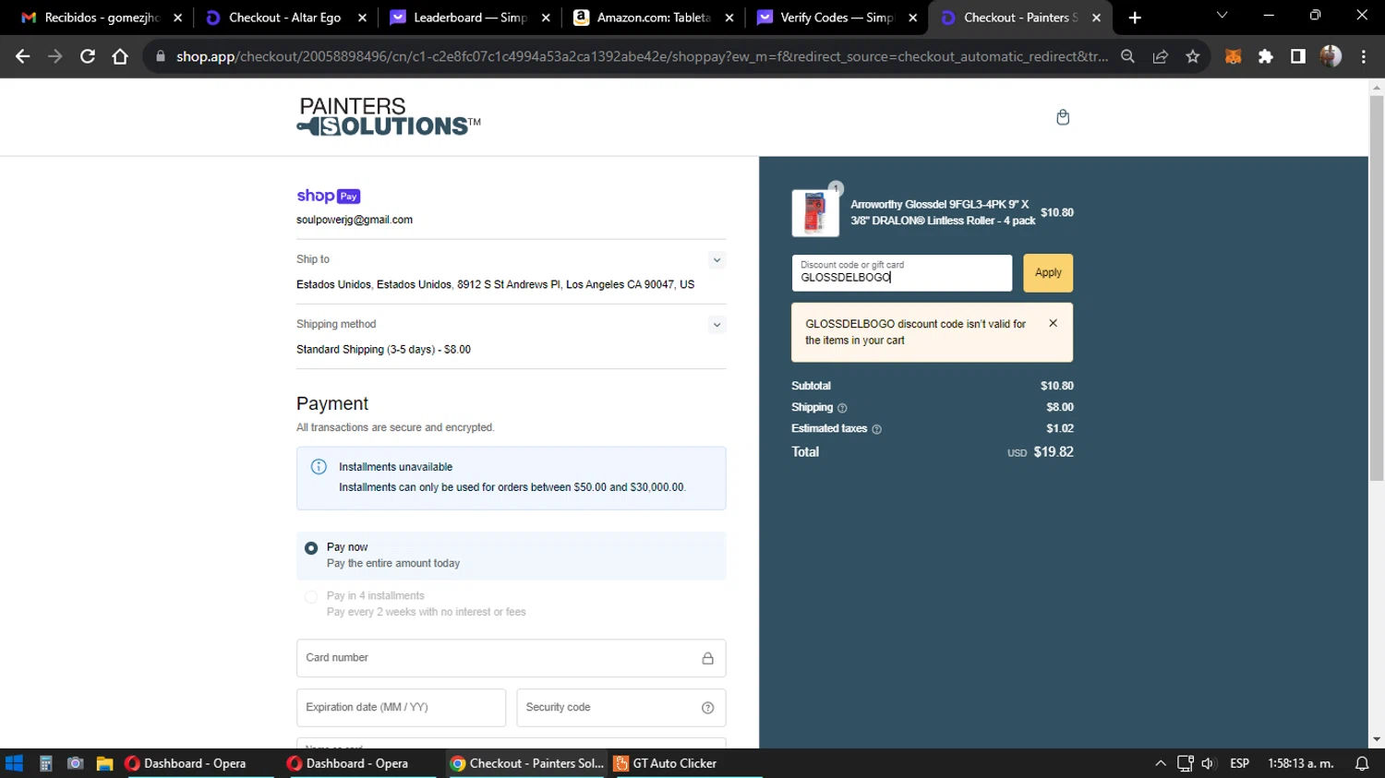
Task: Go back with the browser back arrow
Action: [x=23, y=56]
